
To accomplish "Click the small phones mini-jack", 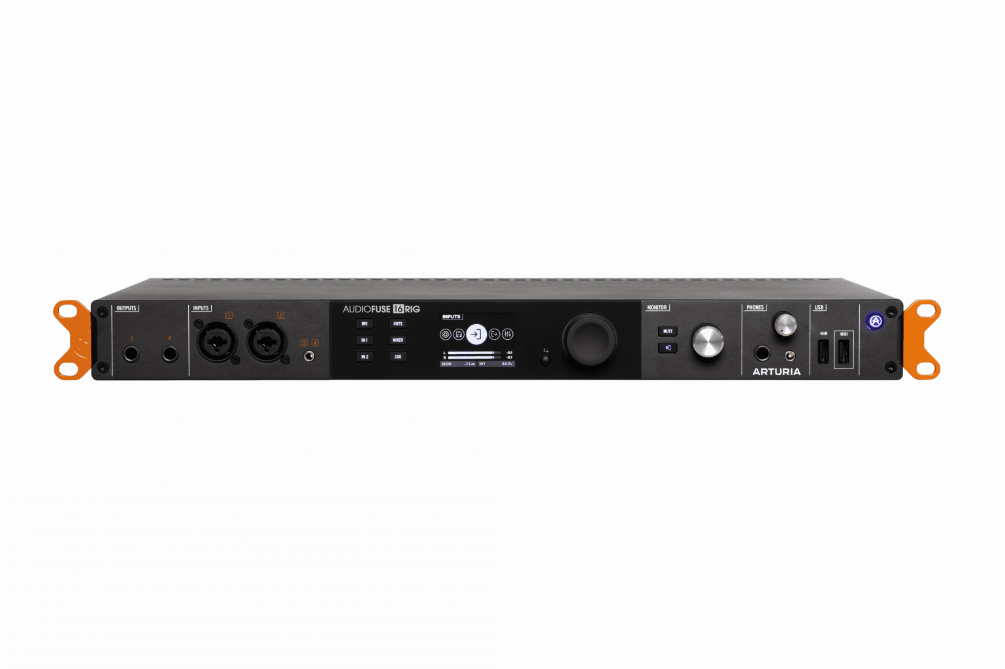I will [790, 356].
